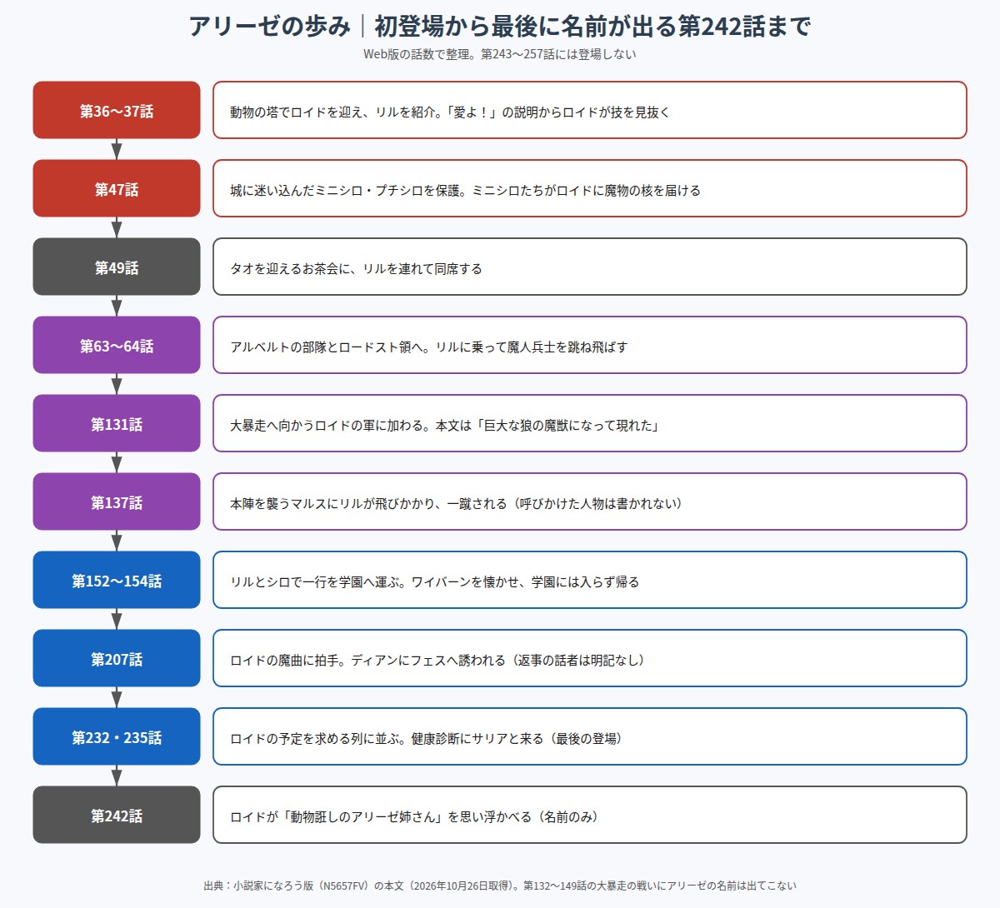Click the "第152〜154話" label box
Viewport: 1000px width, 908px height.
tap(117, 580)
